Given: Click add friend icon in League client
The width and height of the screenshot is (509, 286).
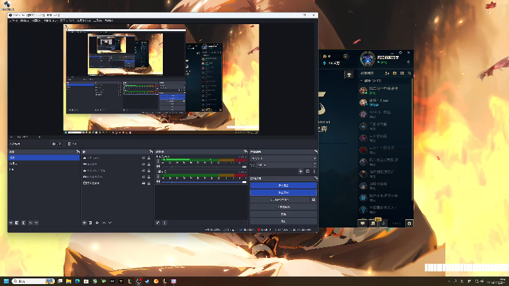Looking at the screenshot, I should coord(387,73).
